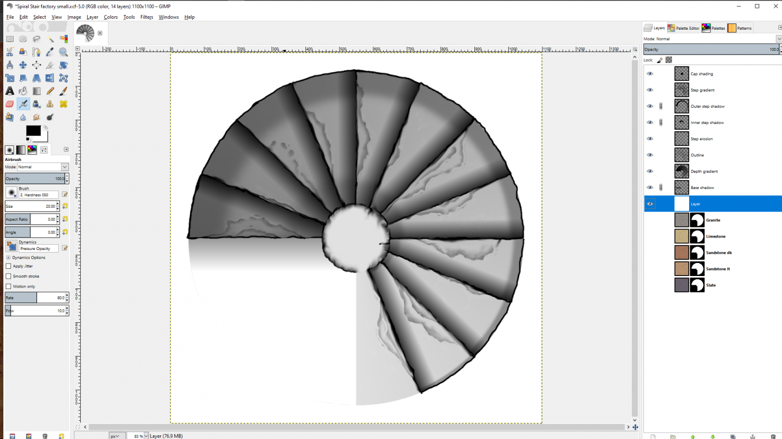Select the Fuzzy Select magic wand tool
This screenshot has height=439, width=782.
(50, 39)
